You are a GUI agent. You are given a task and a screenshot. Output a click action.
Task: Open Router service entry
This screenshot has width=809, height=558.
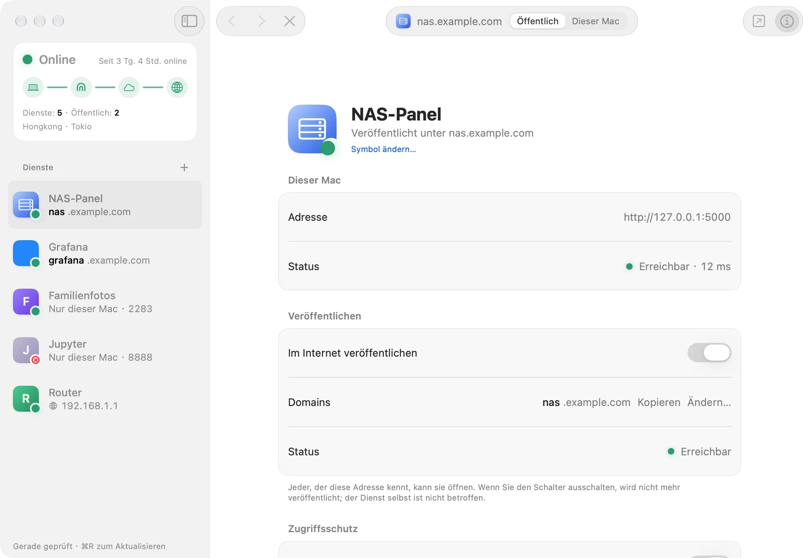click(105, 399)
